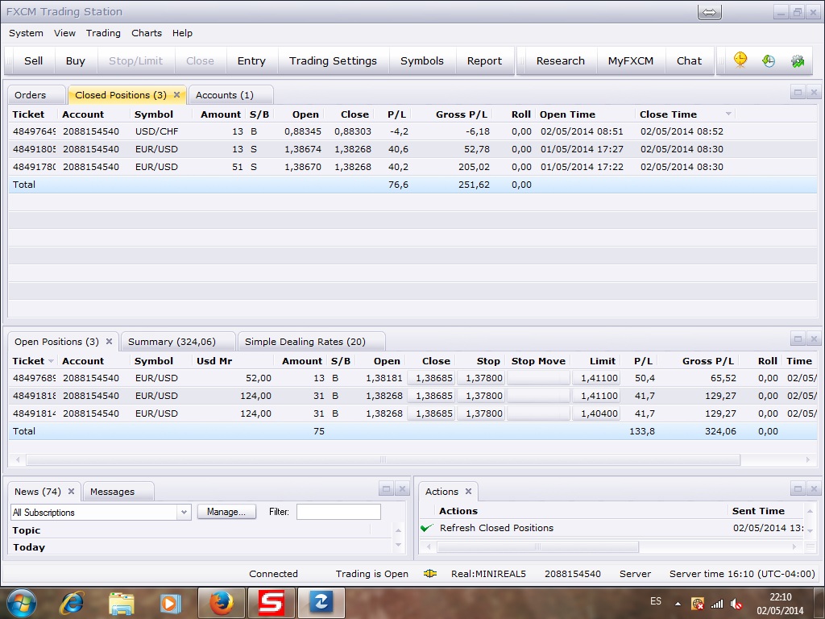Click the news Filter input field

[338, 512]
